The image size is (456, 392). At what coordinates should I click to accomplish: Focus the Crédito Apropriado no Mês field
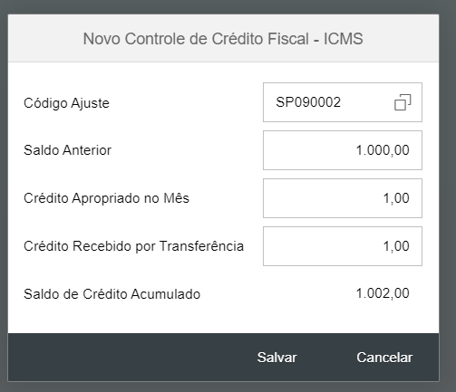coord(343,198)
